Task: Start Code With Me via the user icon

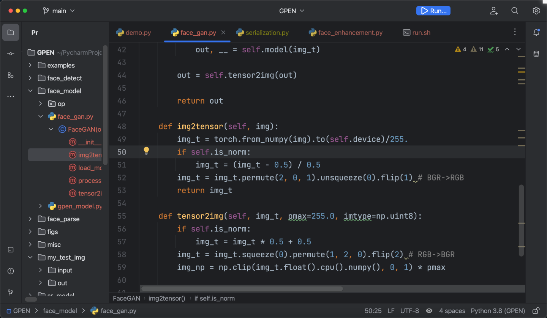Action: coord(493,11)
